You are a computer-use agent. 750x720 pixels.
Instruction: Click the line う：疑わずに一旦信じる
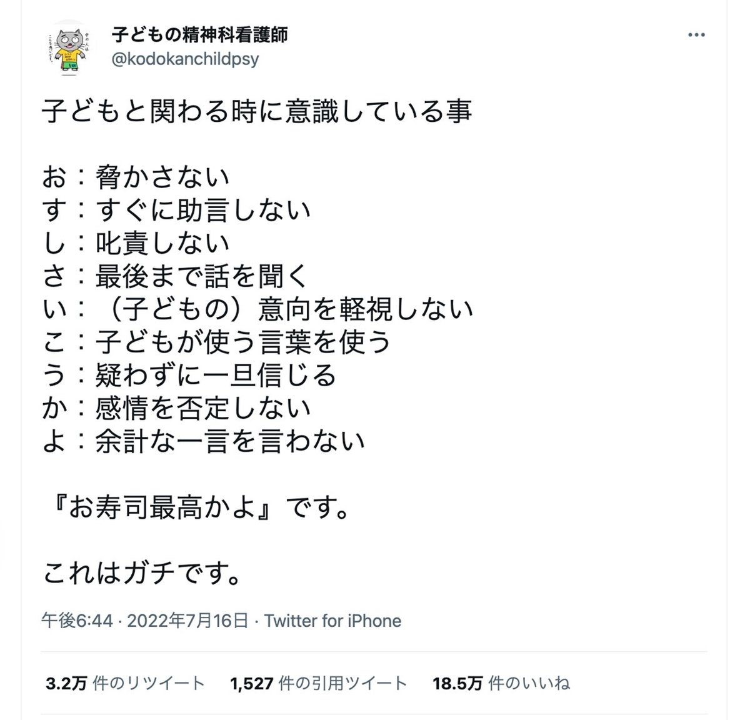pyautogui.click(x=190, y=375)
